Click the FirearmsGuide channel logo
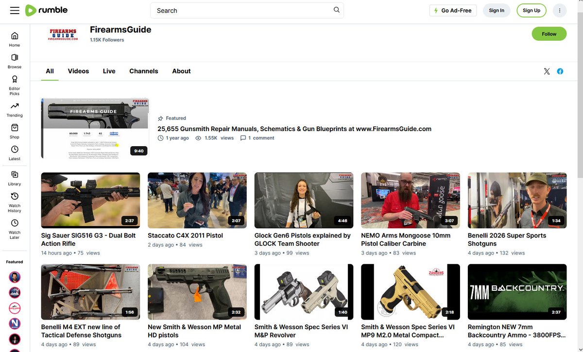583x352 pixels. coord(63,34)
